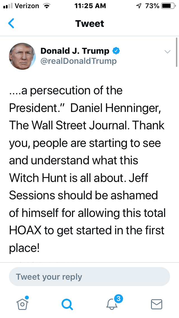The height and width of the screenshot is (318, 179).
Task: Focus the Tweet your reply field
Action: (89, 277)
